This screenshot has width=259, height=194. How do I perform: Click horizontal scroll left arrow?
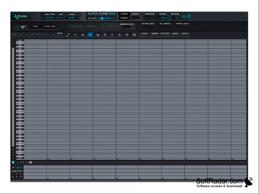coord(23,162)
